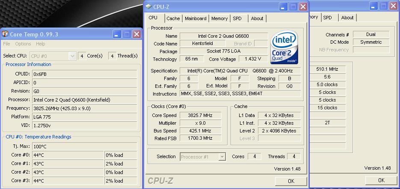Click the Tj. Max value 100°C

(x=85, y=147)
